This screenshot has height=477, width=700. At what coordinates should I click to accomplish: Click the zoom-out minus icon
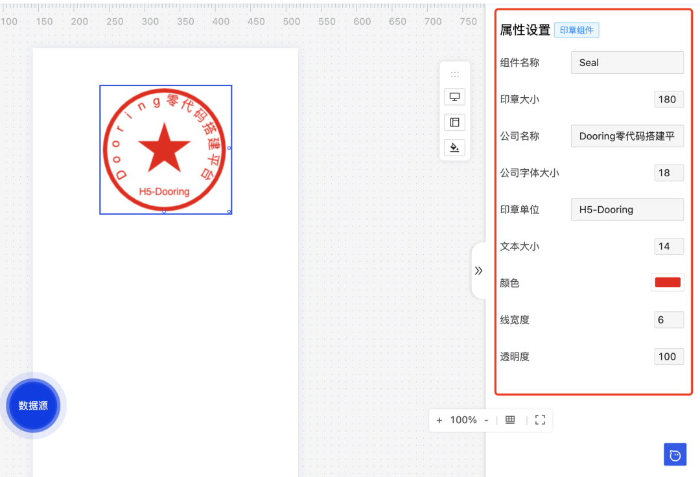[486, 420]
